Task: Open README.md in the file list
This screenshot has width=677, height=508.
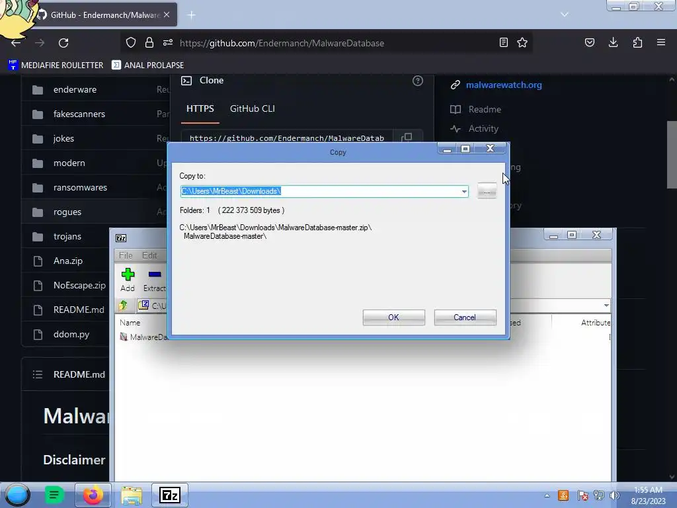Action: (79, 310)
